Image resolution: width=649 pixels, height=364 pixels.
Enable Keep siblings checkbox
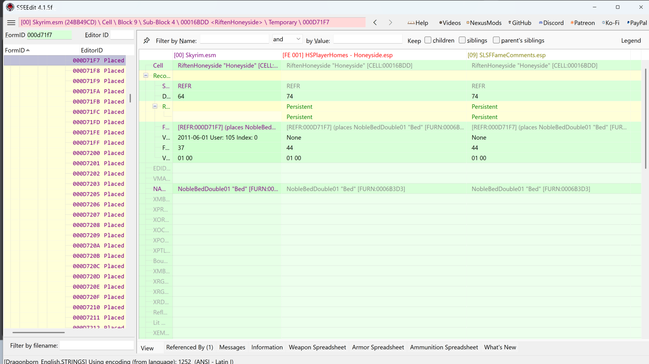click(x=462, y=40)
